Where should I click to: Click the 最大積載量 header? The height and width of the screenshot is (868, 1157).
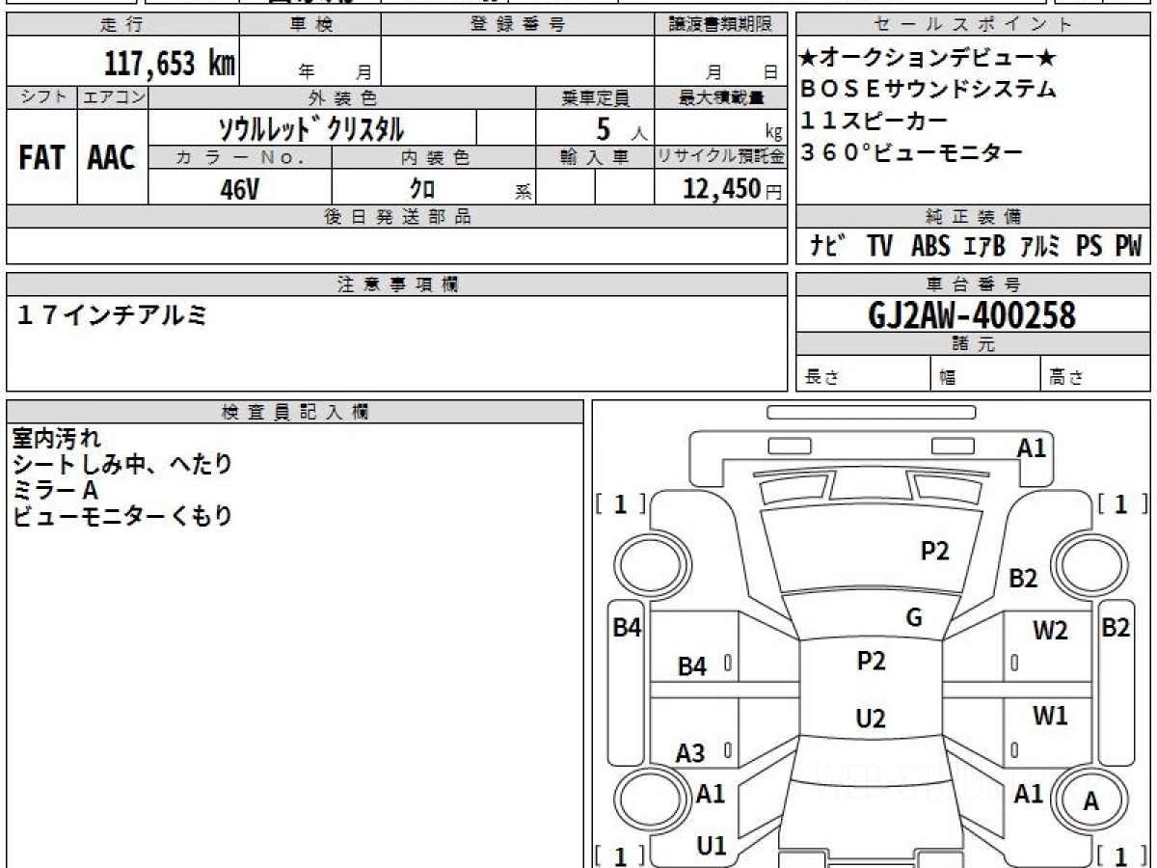(721, 97)
